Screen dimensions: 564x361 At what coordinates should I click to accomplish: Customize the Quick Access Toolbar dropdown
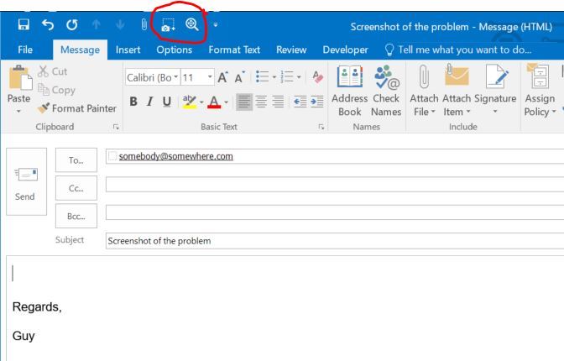point(216,25)
